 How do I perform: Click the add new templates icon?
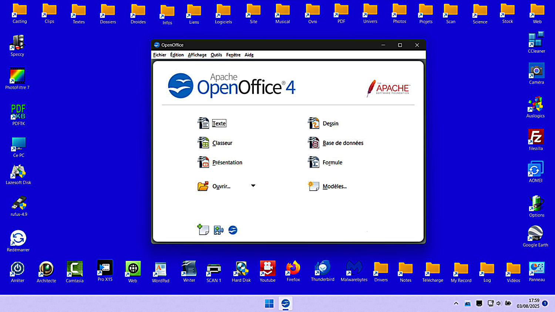coord(203,230)
